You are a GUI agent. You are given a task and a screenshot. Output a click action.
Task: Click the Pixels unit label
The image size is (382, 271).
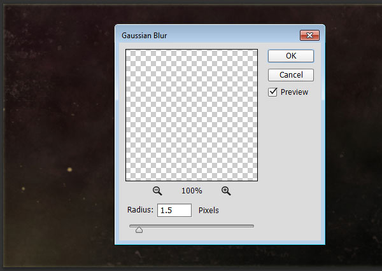pos(209,211)
